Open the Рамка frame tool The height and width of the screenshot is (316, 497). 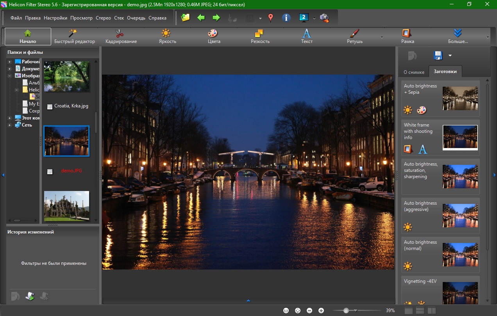408,36
